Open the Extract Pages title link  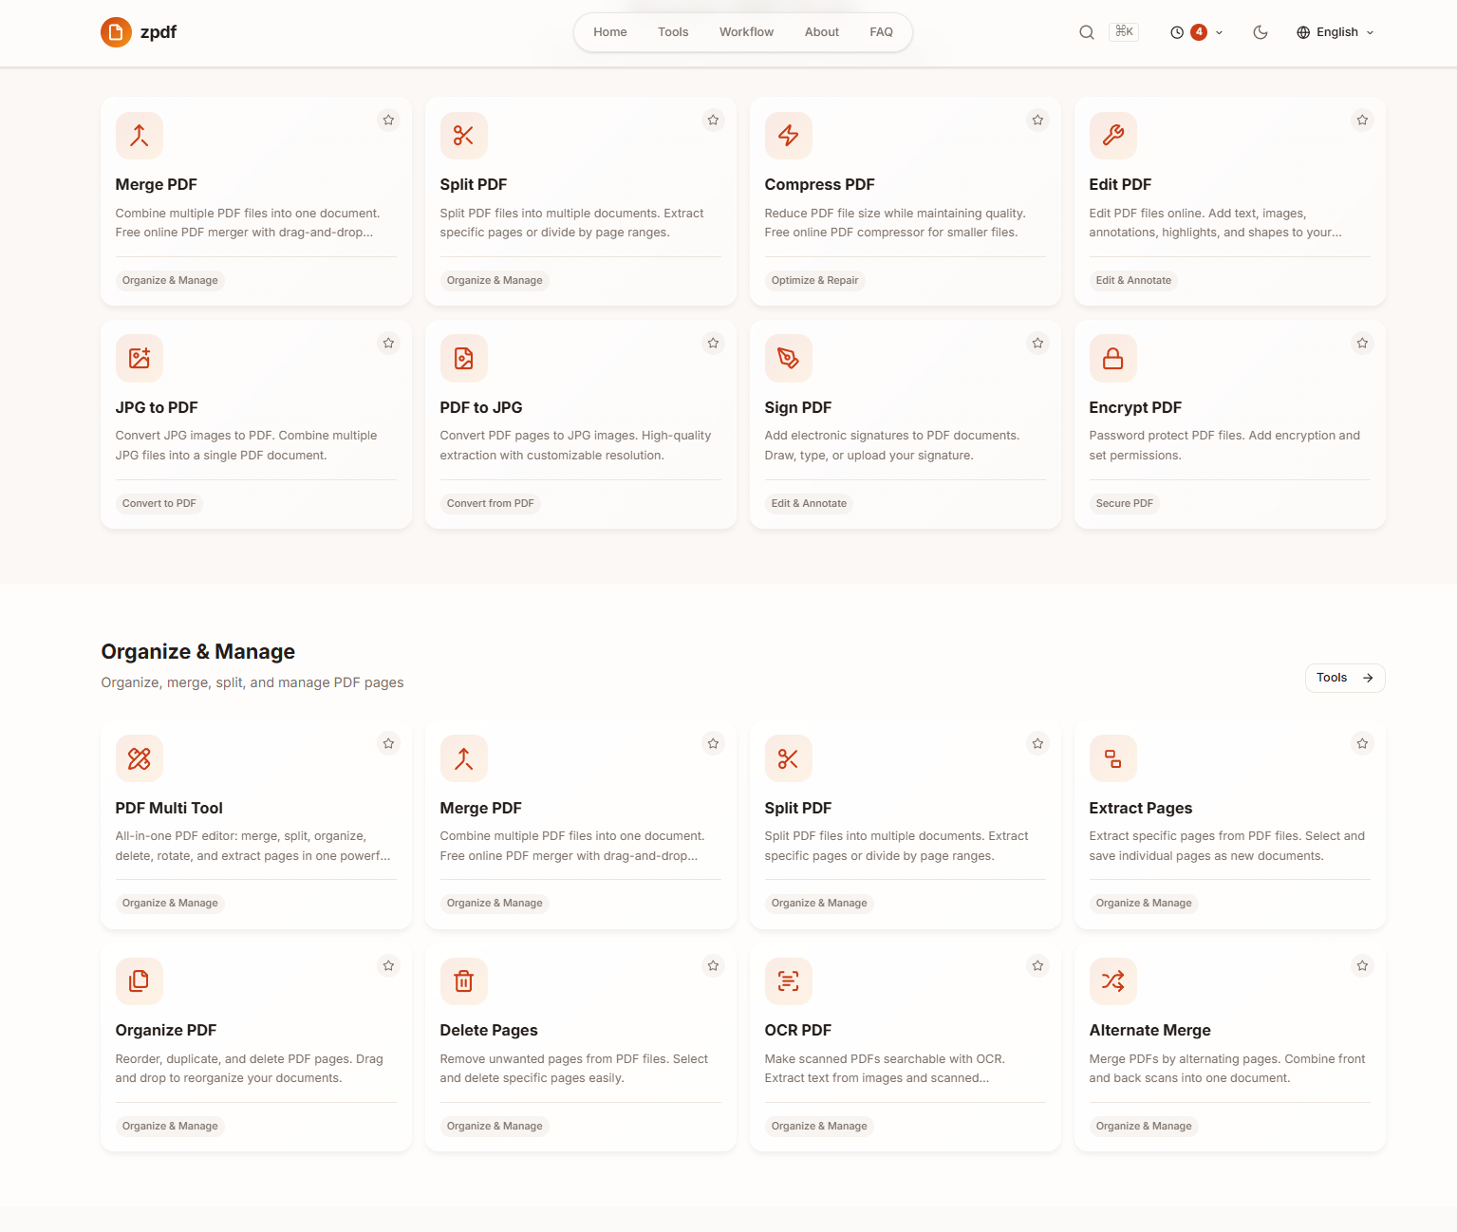[1141, 808]
